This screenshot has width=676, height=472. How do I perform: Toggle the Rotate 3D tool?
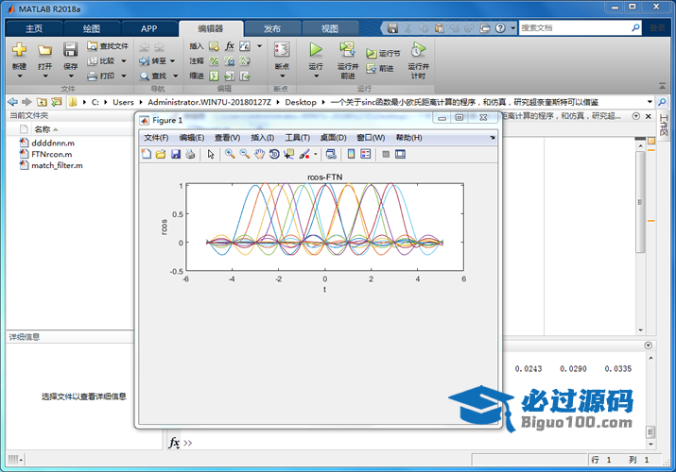[274, 154]
